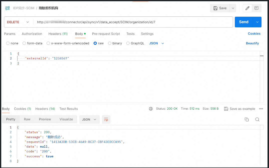Open the response JSON format dropdown

pyautogui.click(x=89, y=119)
